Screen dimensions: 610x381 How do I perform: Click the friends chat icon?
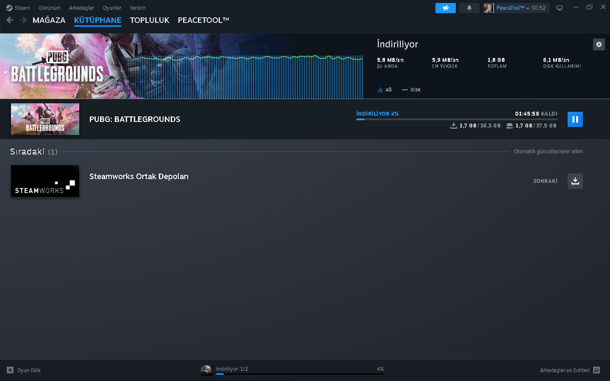click(596, 370)
